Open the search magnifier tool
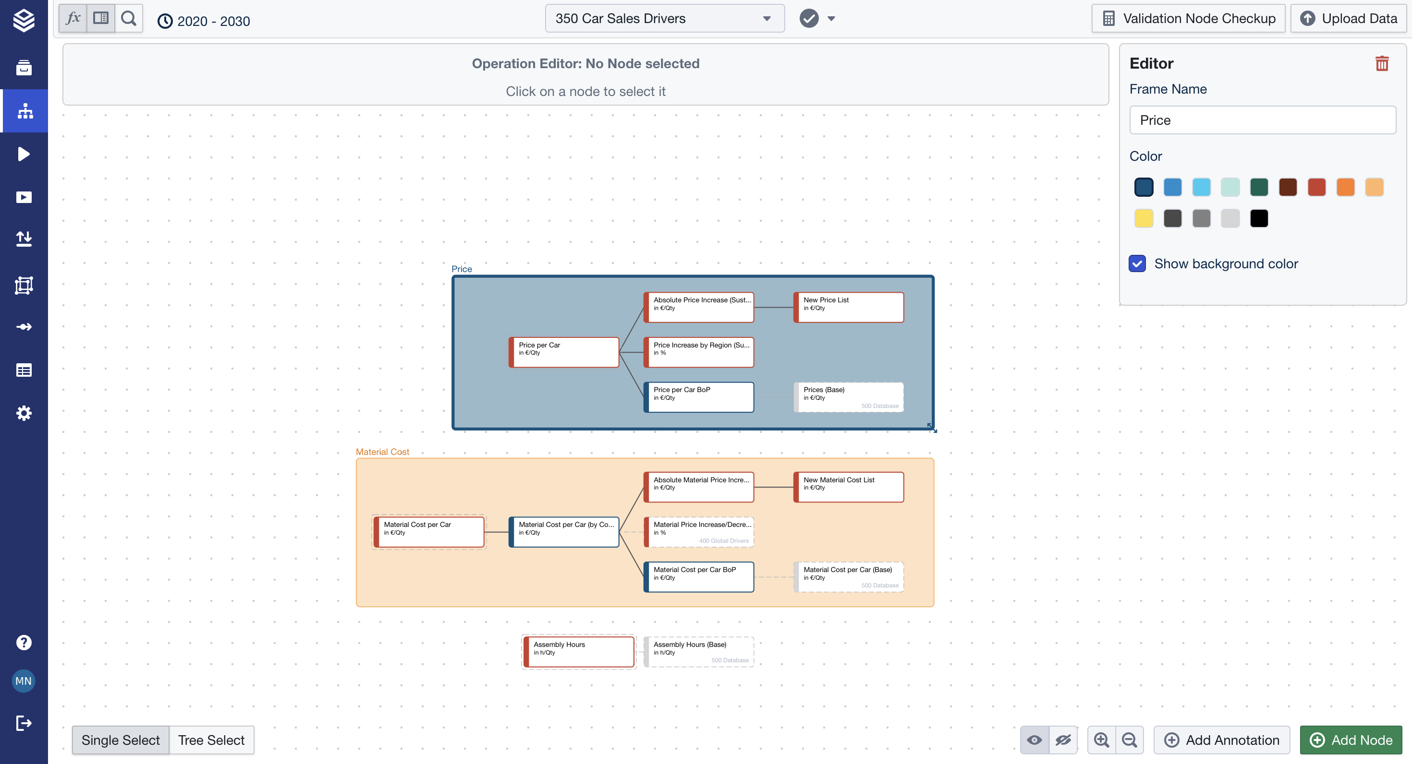Image resolution: width=1412 pixels, height=764 pixels. (129, 18)
